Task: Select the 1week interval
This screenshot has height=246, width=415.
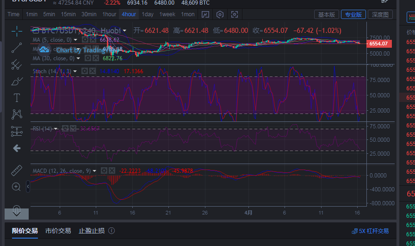Action: pyautogui.click(x=167, y=14)
